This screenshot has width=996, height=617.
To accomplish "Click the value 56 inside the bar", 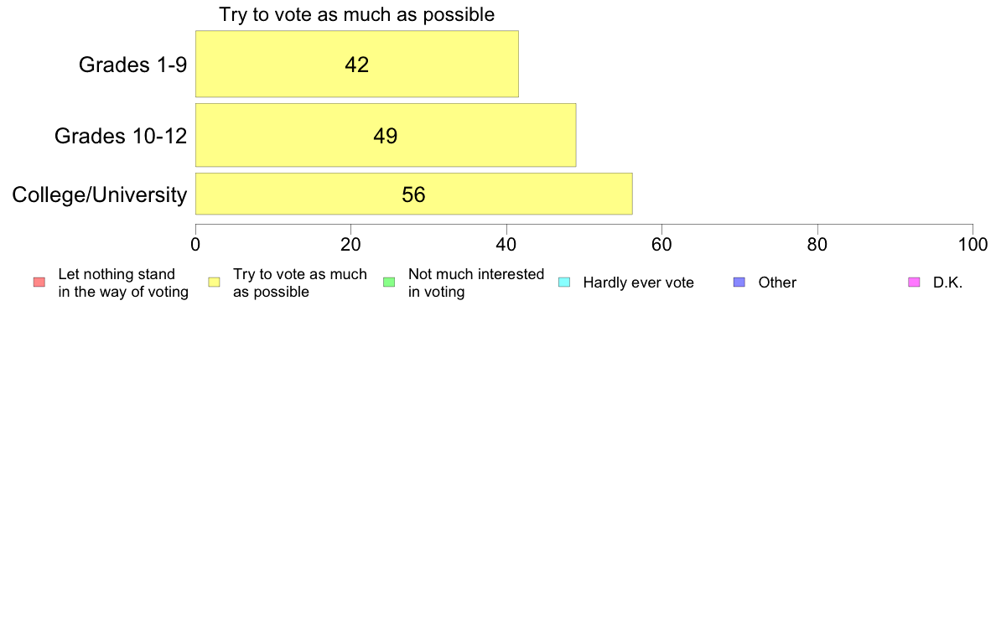I will [413, 194].
